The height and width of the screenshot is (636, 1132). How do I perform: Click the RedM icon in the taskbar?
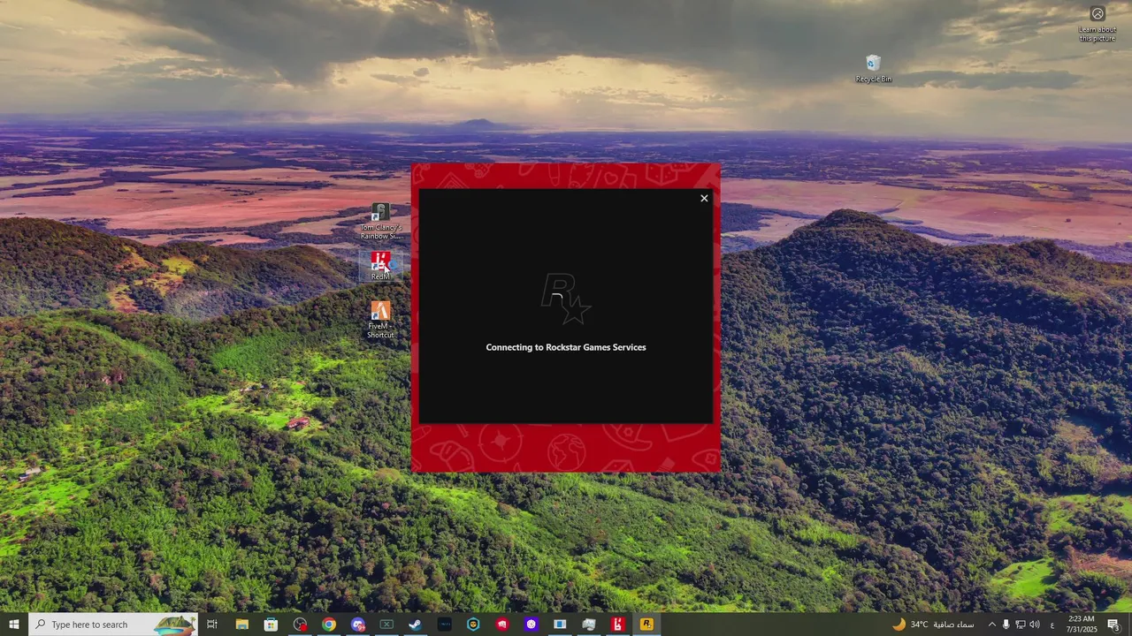[x=617, y=625]
